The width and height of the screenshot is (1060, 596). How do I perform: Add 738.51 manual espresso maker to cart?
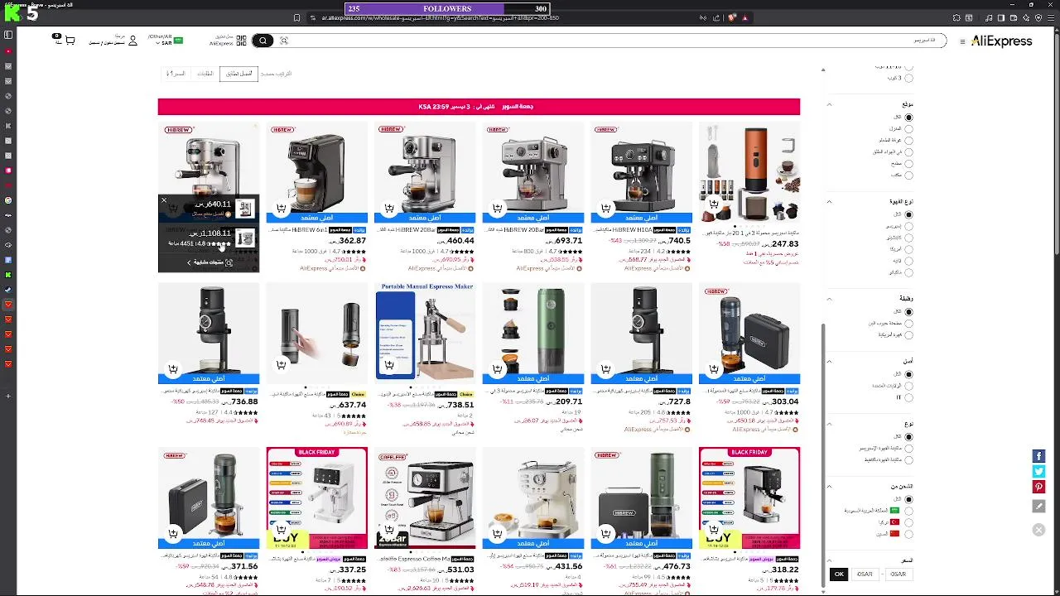389,364
